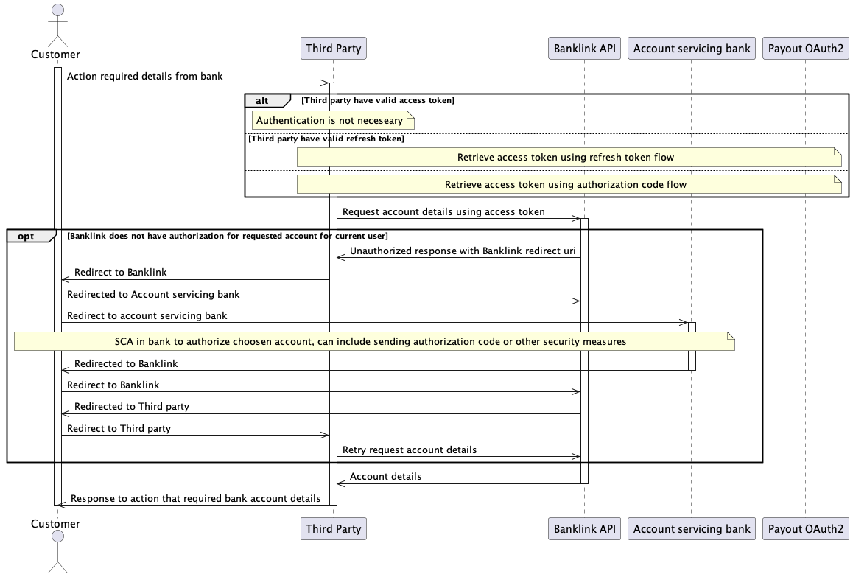Select the bottom Payout OAuth2 participant box
This screenshot has height=577, width=853.
pyautogui.click(x=806, y=528)
